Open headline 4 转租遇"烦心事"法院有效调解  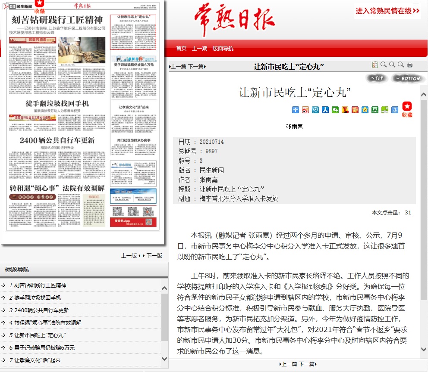click(48, 323)
